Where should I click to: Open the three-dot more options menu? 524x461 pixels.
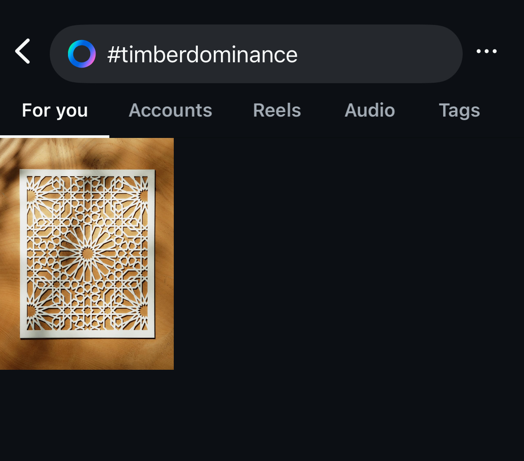click(487, 52)
